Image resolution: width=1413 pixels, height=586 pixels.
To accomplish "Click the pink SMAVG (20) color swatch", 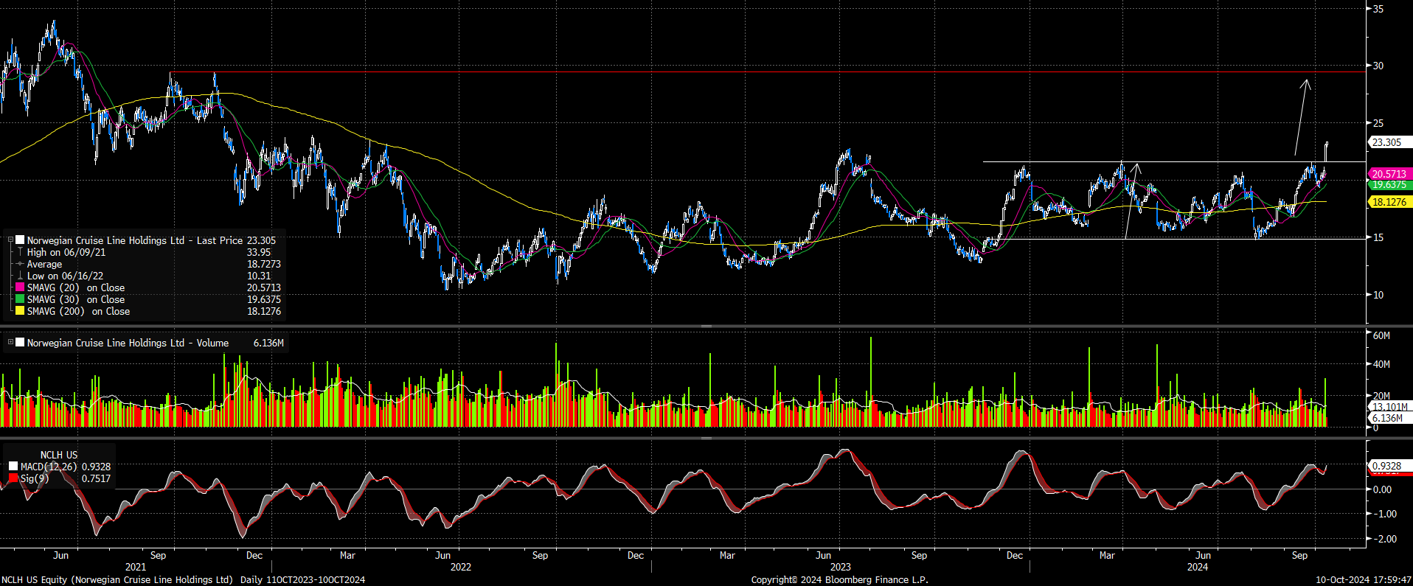I will click(21, 287).
